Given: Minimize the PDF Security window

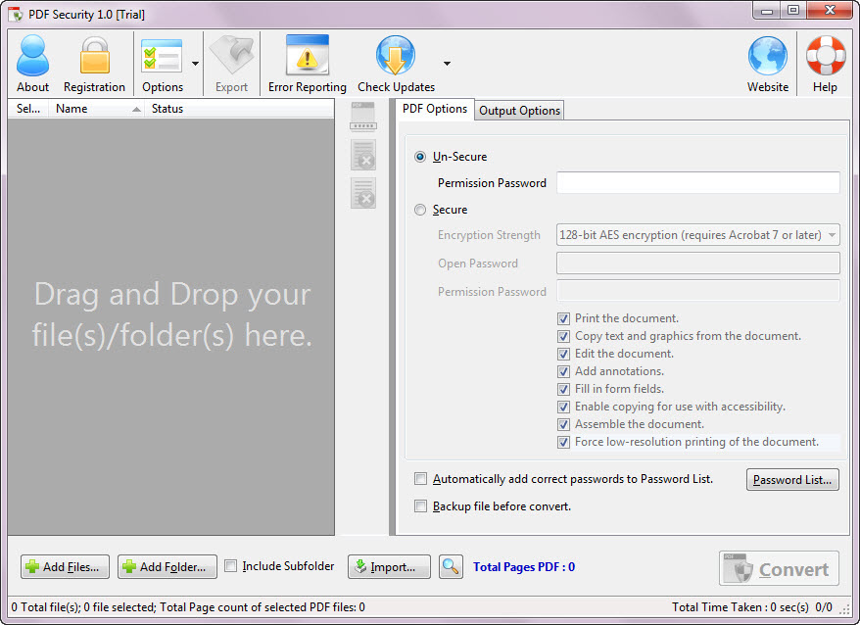Looking at the screenshot, I should tap(767, 11).
